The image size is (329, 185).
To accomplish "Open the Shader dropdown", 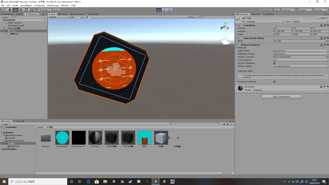I will click(x=290, y=90).
